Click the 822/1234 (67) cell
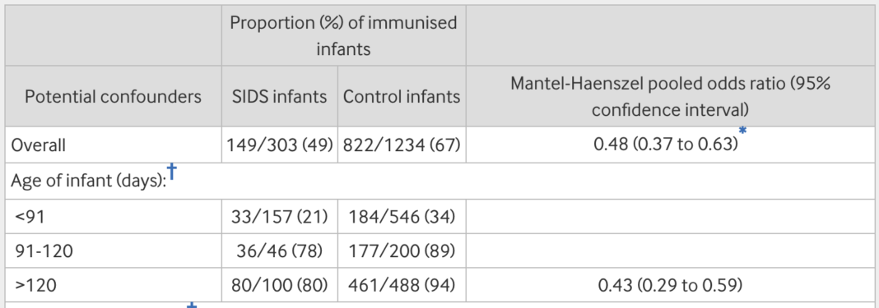 (402, 145)
